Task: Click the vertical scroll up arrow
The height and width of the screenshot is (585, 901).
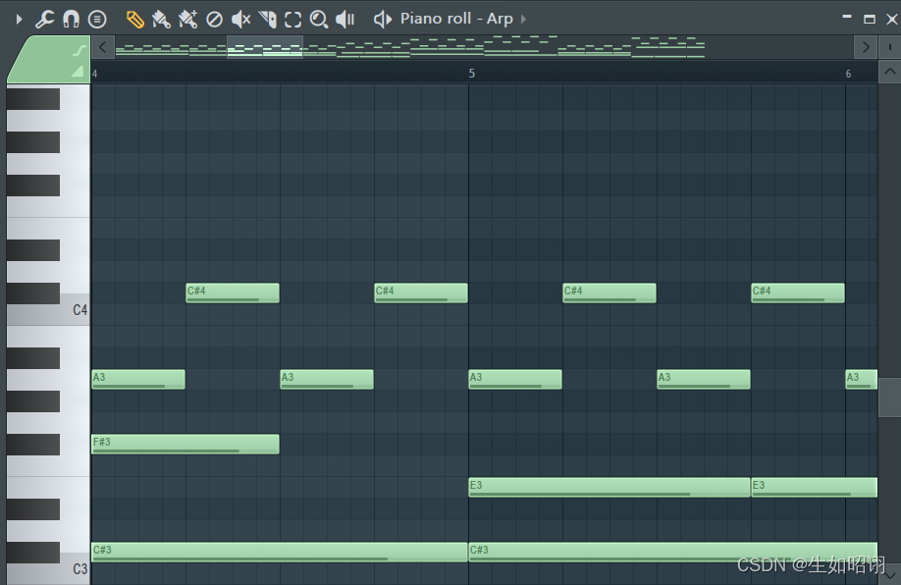Action: pyautogui.click(x=889, y=72)
